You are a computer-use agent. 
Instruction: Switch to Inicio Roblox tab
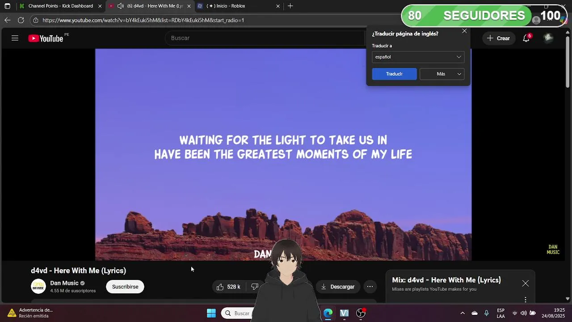239,6
